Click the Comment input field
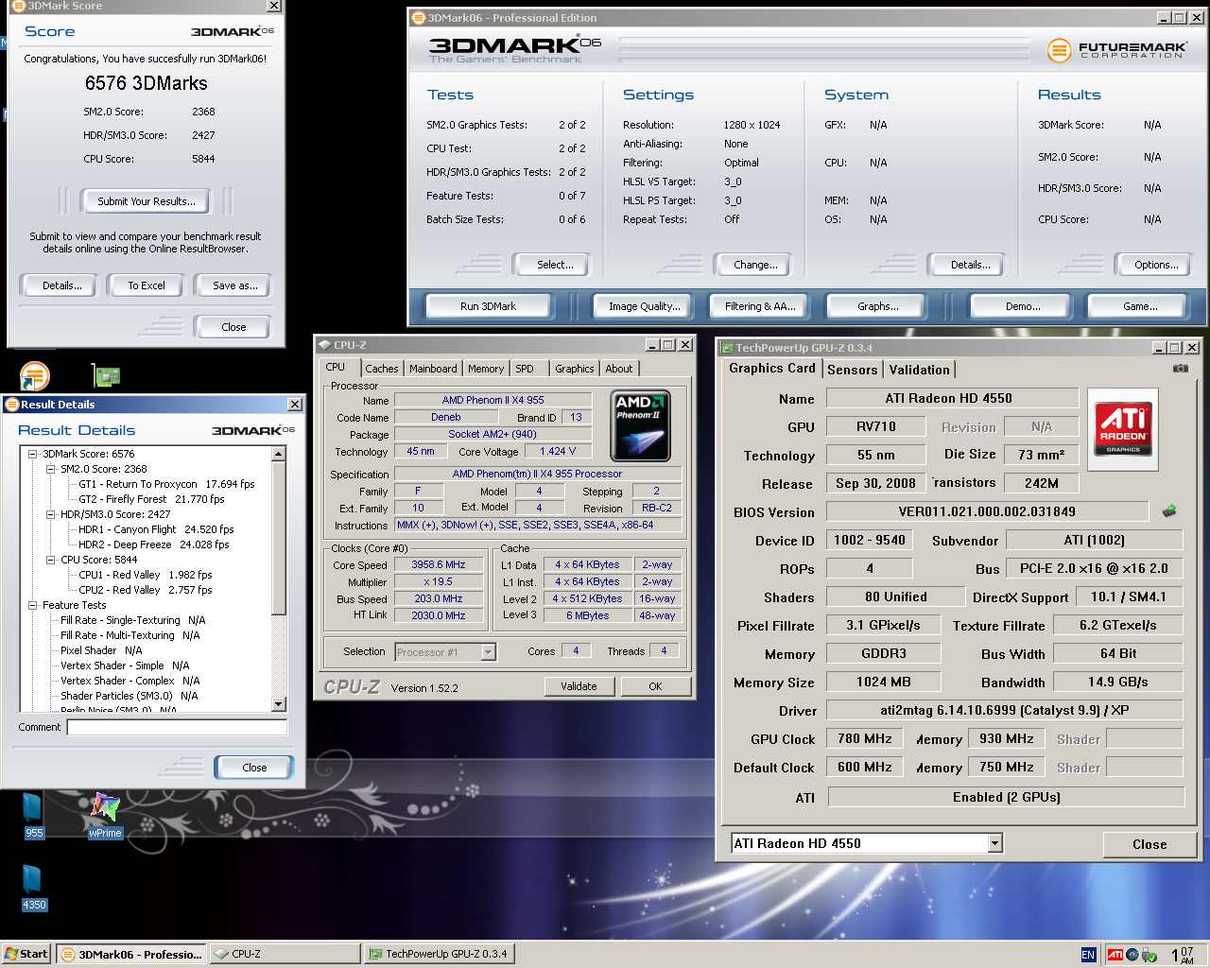Viewport: 1210px width, 968px height. 177,728
